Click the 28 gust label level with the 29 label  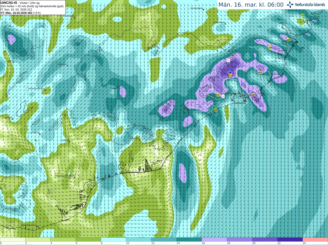pos(253,95)
